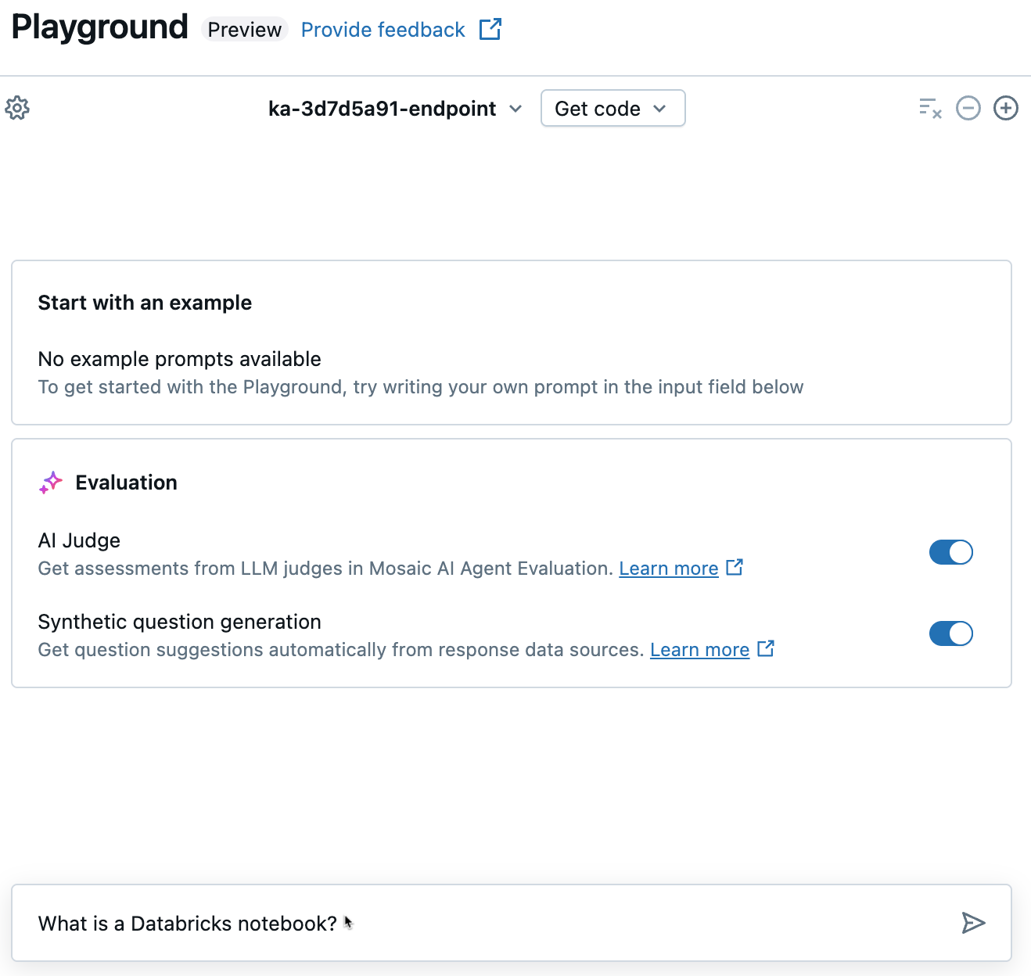
Task: Clear the chat history with the lines-x icon
Action: [x=930, y=108]
